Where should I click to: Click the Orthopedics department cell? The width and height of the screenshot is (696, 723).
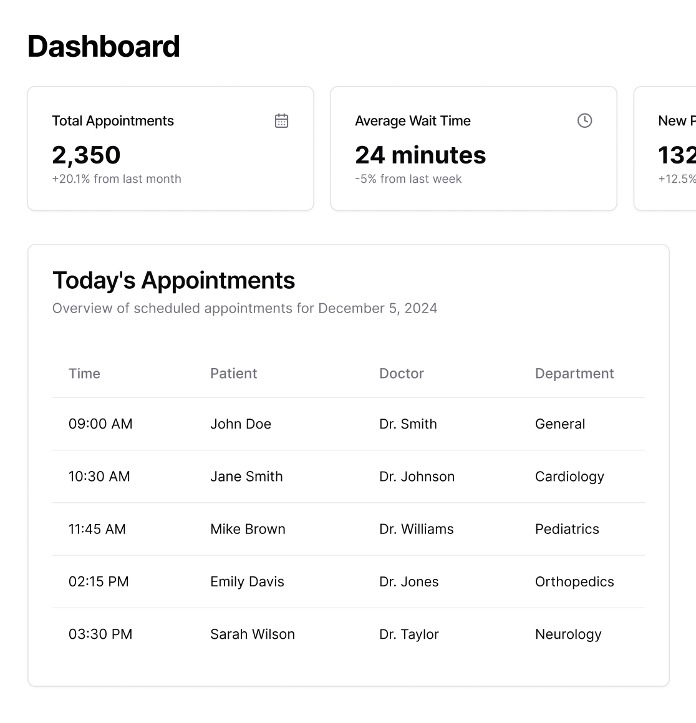click(x=574, y=581)
